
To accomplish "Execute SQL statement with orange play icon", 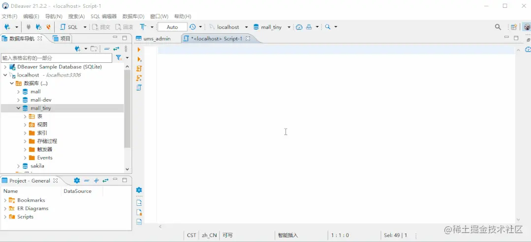I will coord(139,50).
